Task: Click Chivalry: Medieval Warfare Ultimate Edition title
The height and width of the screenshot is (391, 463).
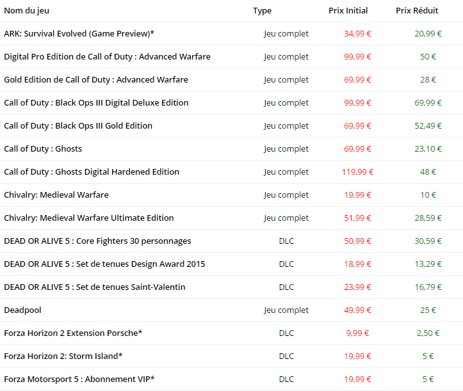Action: (x=89, y=218)
